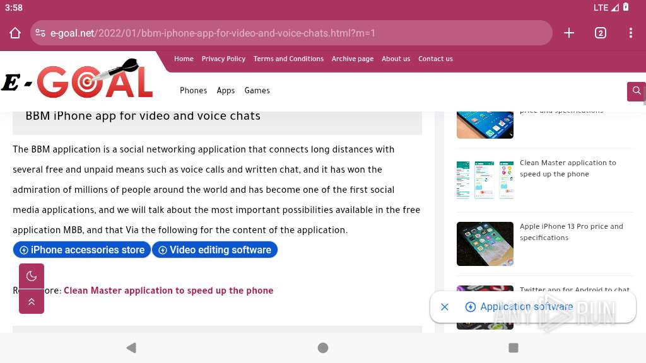
Task: Click the battery status icon
Action: click(x=626, y=7)
